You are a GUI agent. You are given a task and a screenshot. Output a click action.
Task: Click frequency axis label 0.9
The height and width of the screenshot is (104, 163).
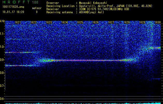2,60
